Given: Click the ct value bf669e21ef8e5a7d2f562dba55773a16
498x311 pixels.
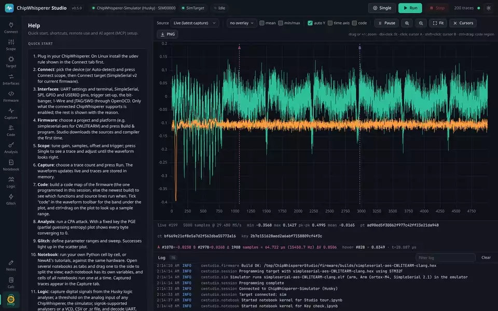Looking at the screenshot, I should point(200,236).
